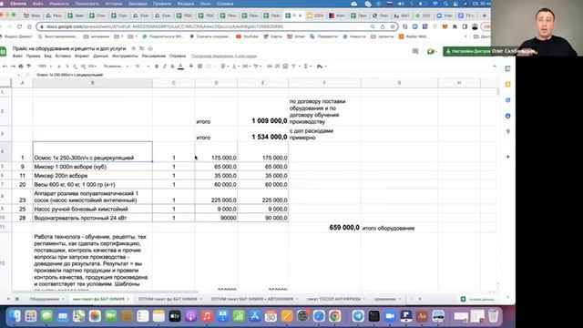
Task: Open the cell borders tool
Action: pyautogui.click(x=199, y=67)
